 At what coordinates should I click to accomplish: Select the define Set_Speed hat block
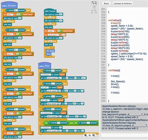(9, 5)
